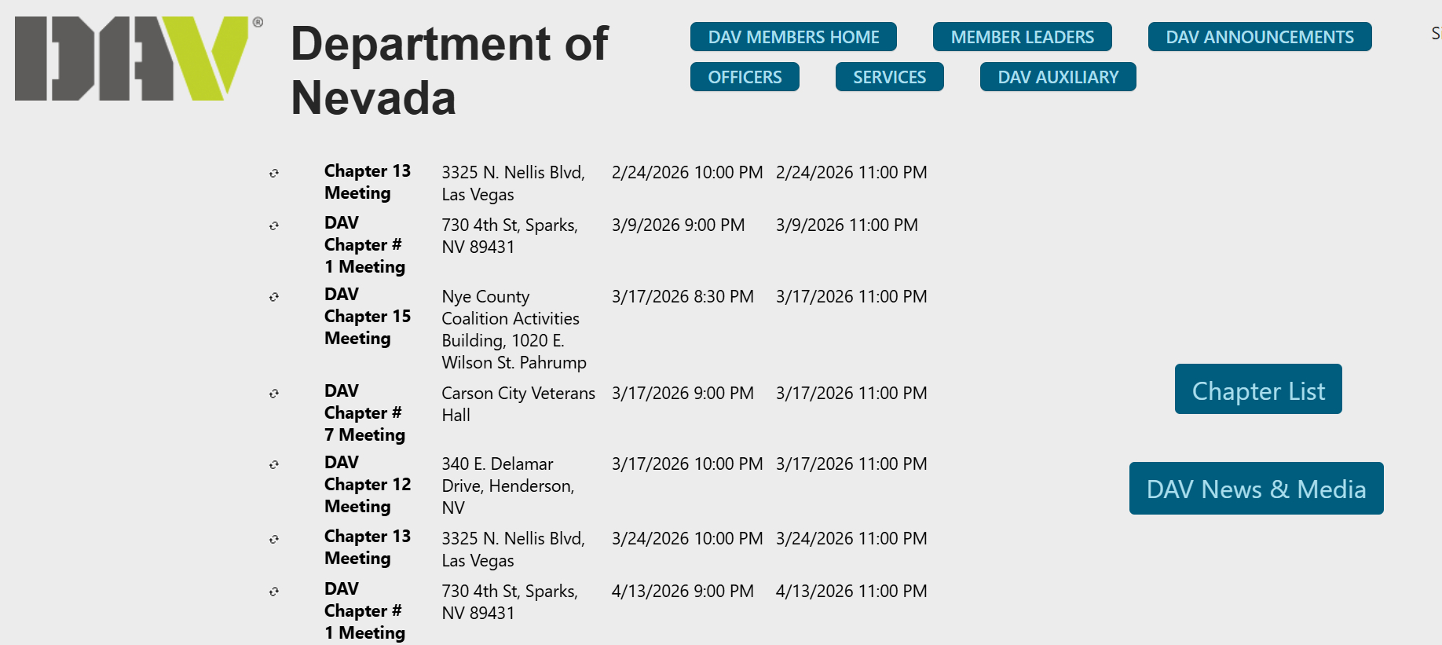Go to DAV Members Home
This screenshot has width=1442, height=645.
pos(793,37)
